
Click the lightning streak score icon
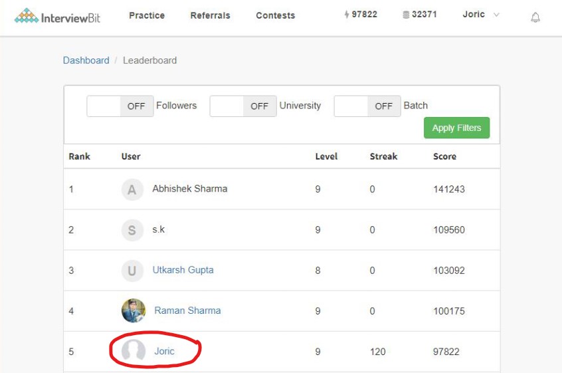point(346,15)
